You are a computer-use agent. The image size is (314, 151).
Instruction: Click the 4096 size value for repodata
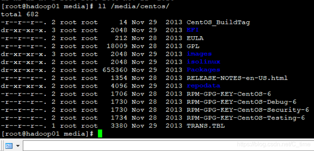(119, 86)
